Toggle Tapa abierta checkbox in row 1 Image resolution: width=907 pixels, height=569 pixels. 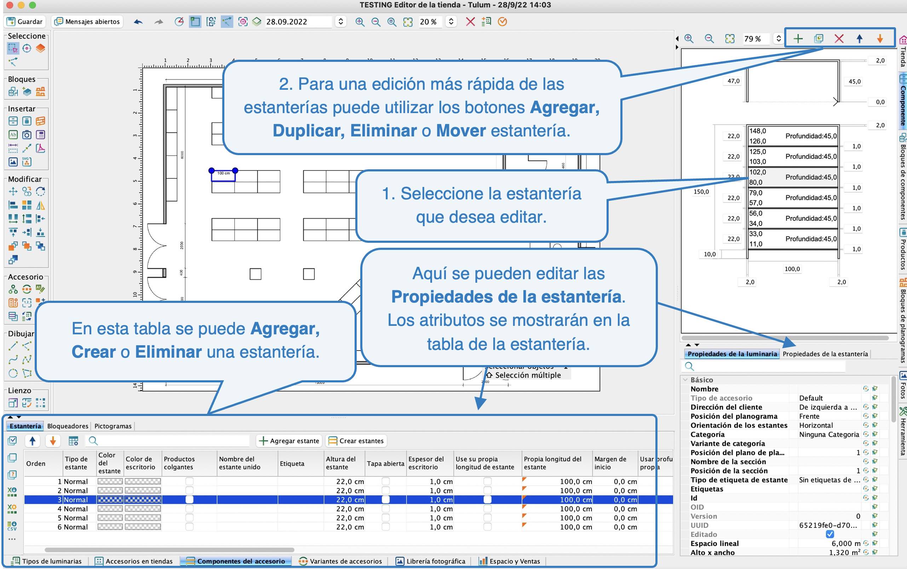point(386,481)
